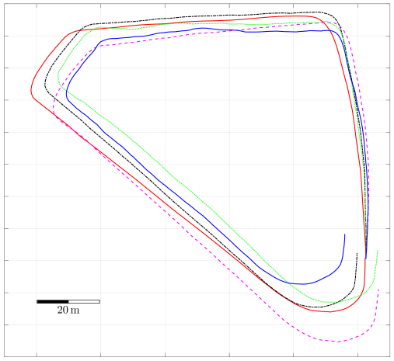This screenshot has width=394, height=361.
Task: Select the leftmost point of the red trajectory
Action: (x=31, y=91)
